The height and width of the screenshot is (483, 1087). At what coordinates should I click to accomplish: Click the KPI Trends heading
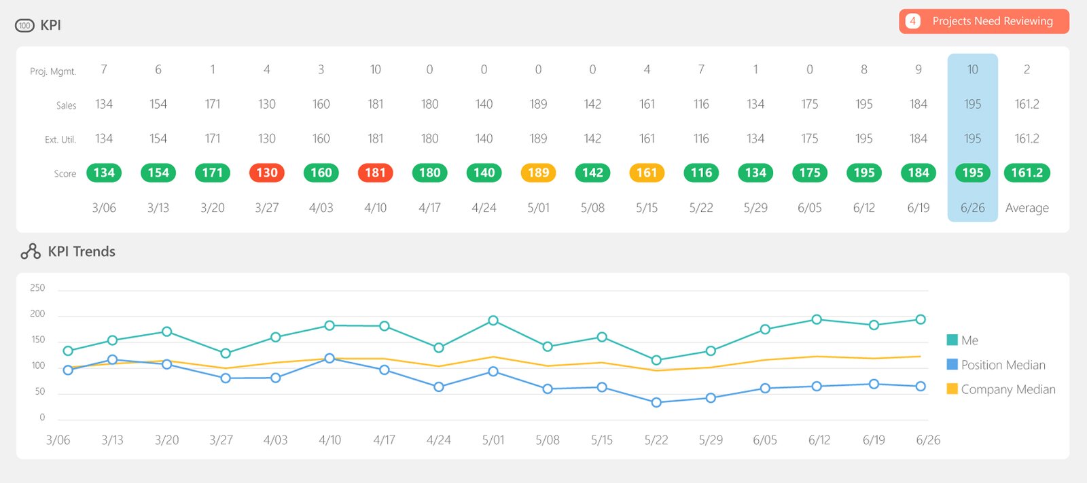[82, 251]
